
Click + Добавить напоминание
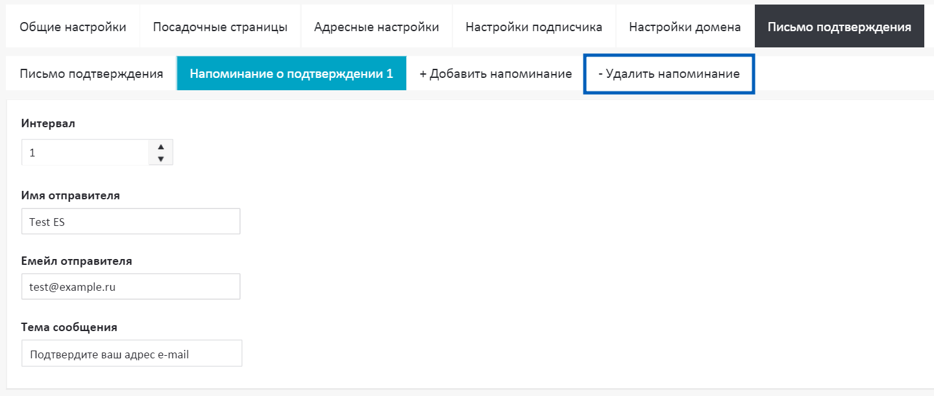tap(495, 73)
